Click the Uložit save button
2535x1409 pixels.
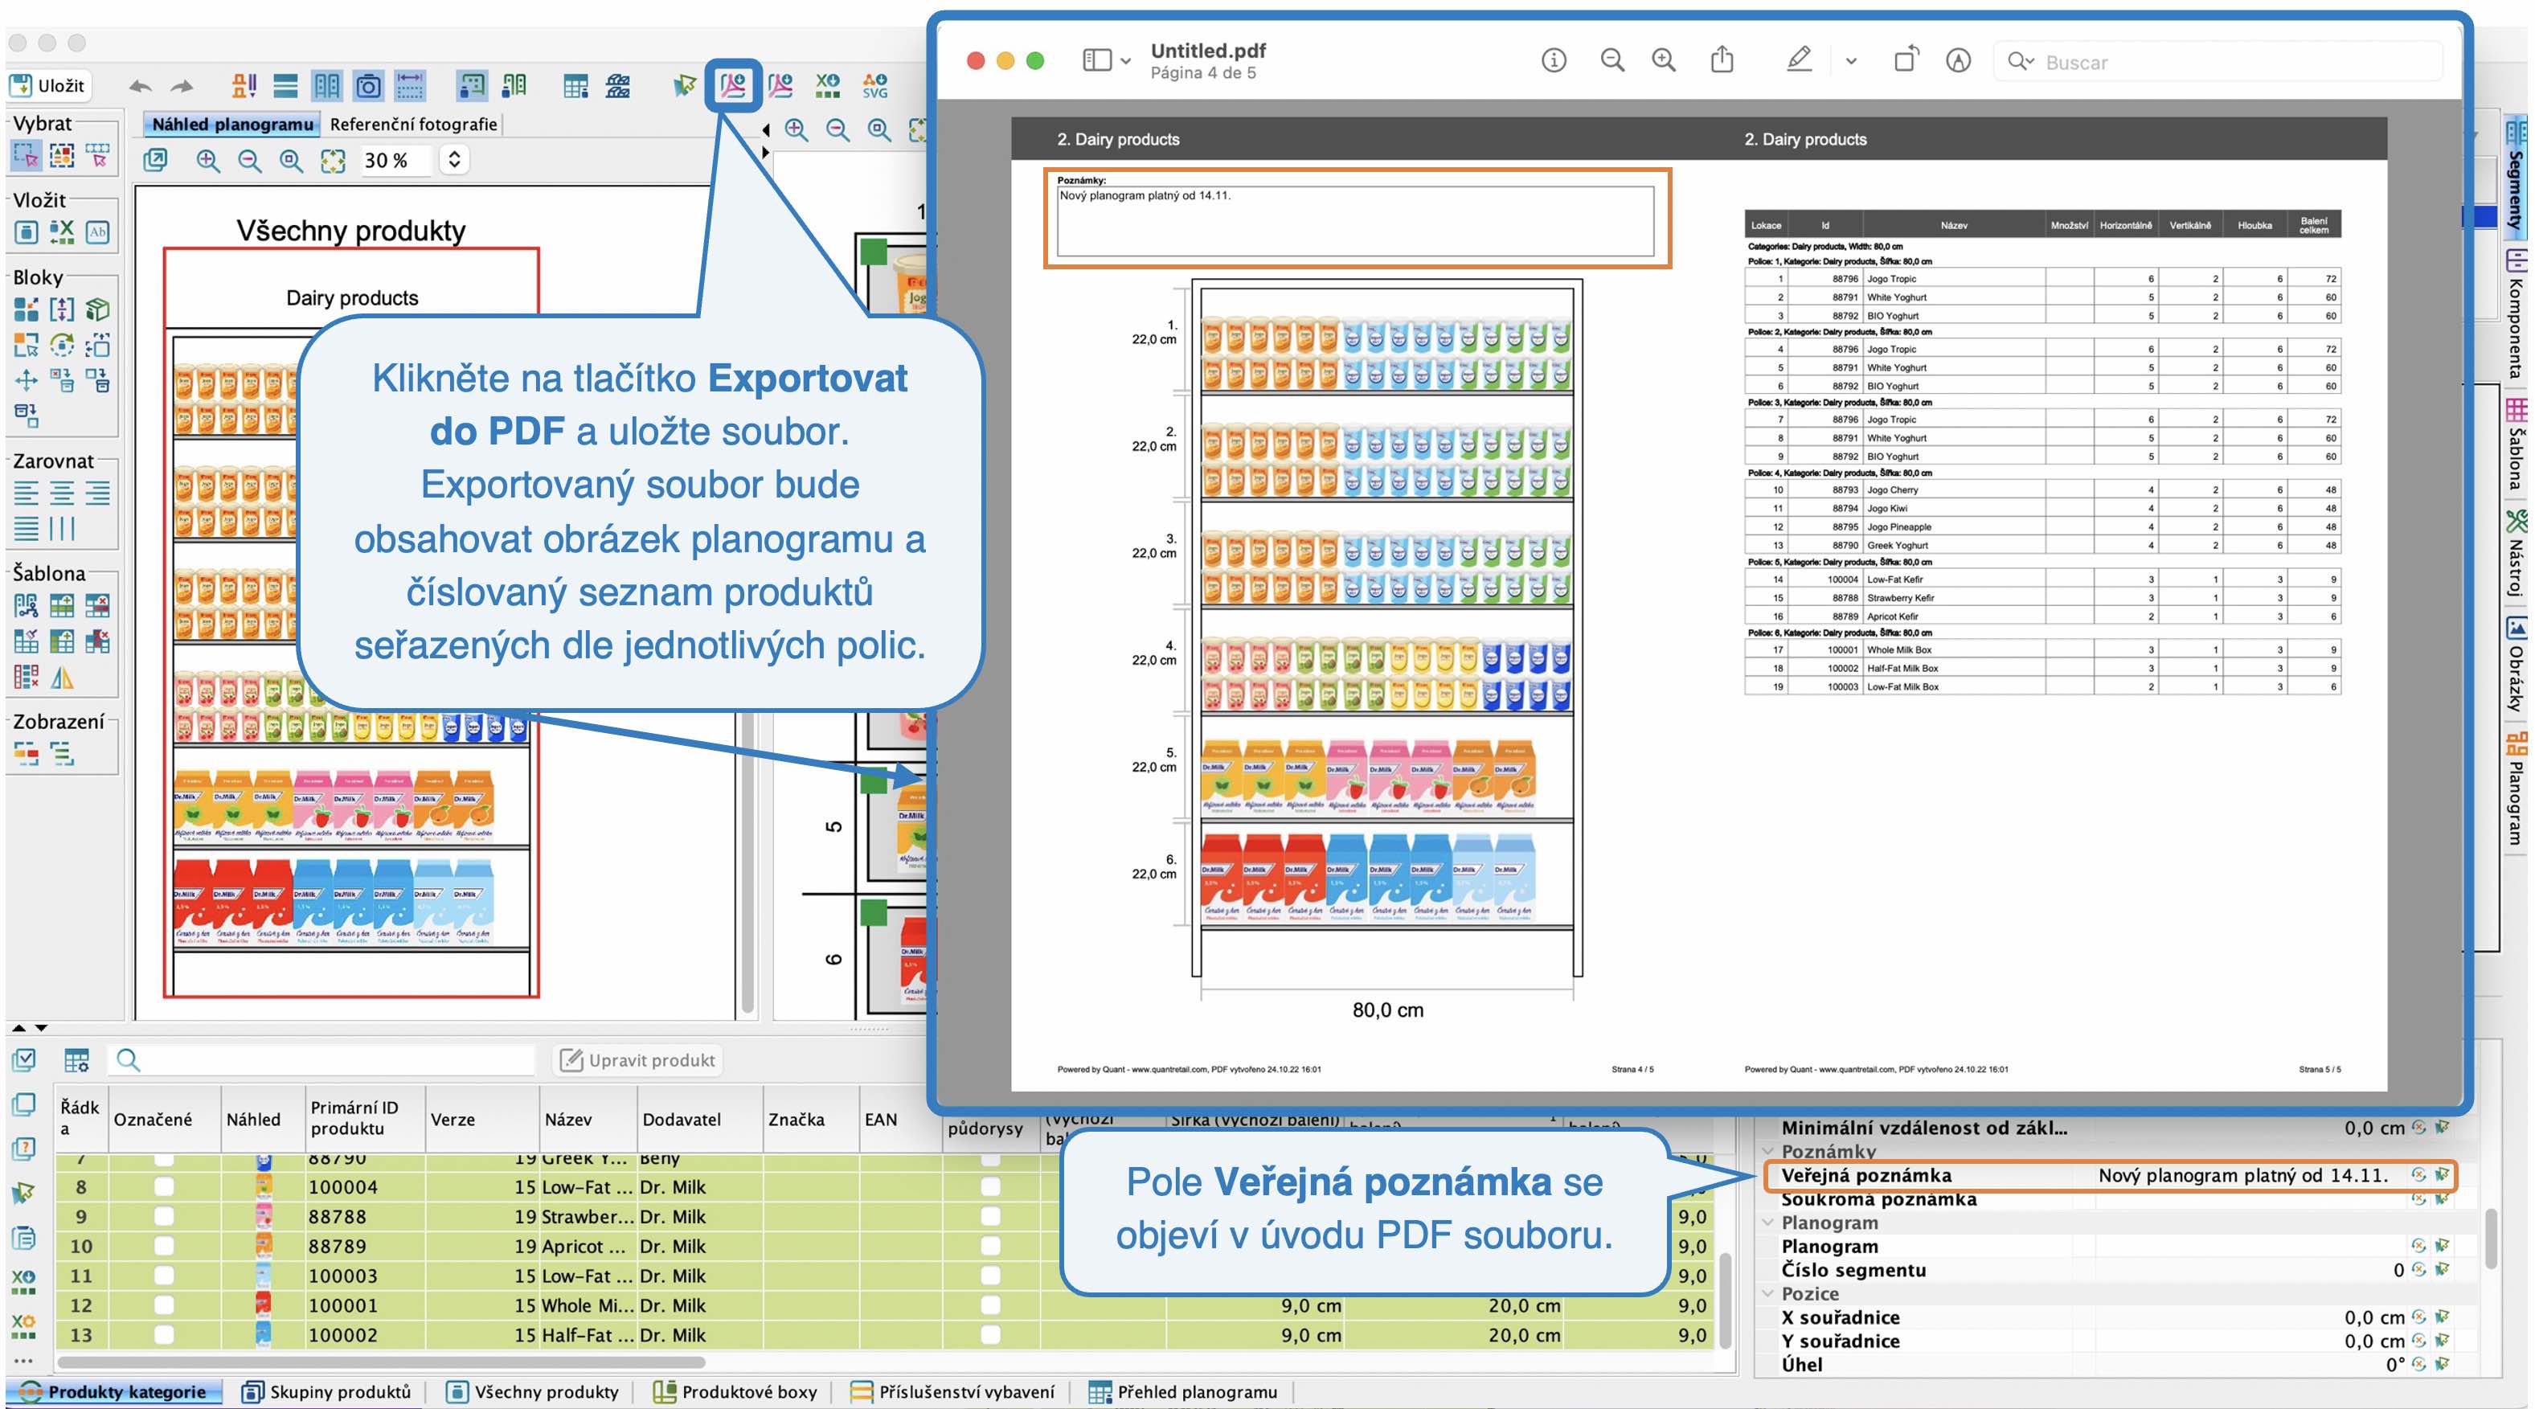pos(48,86)
